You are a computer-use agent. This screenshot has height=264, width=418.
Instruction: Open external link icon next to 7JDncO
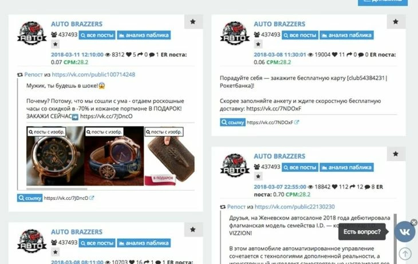pos(92,198)
